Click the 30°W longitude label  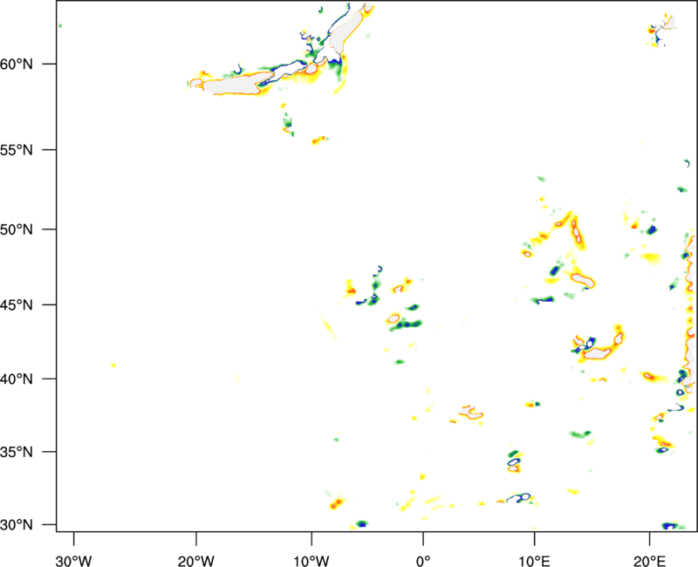pos(73,560)
